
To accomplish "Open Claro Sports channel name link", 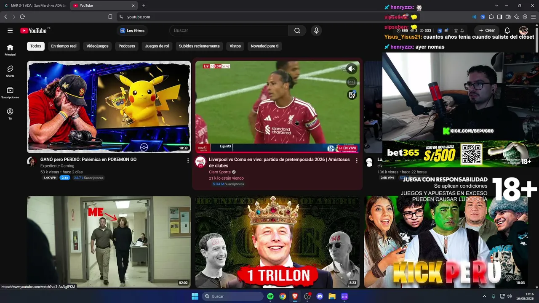I will click(x=220, y=172).
